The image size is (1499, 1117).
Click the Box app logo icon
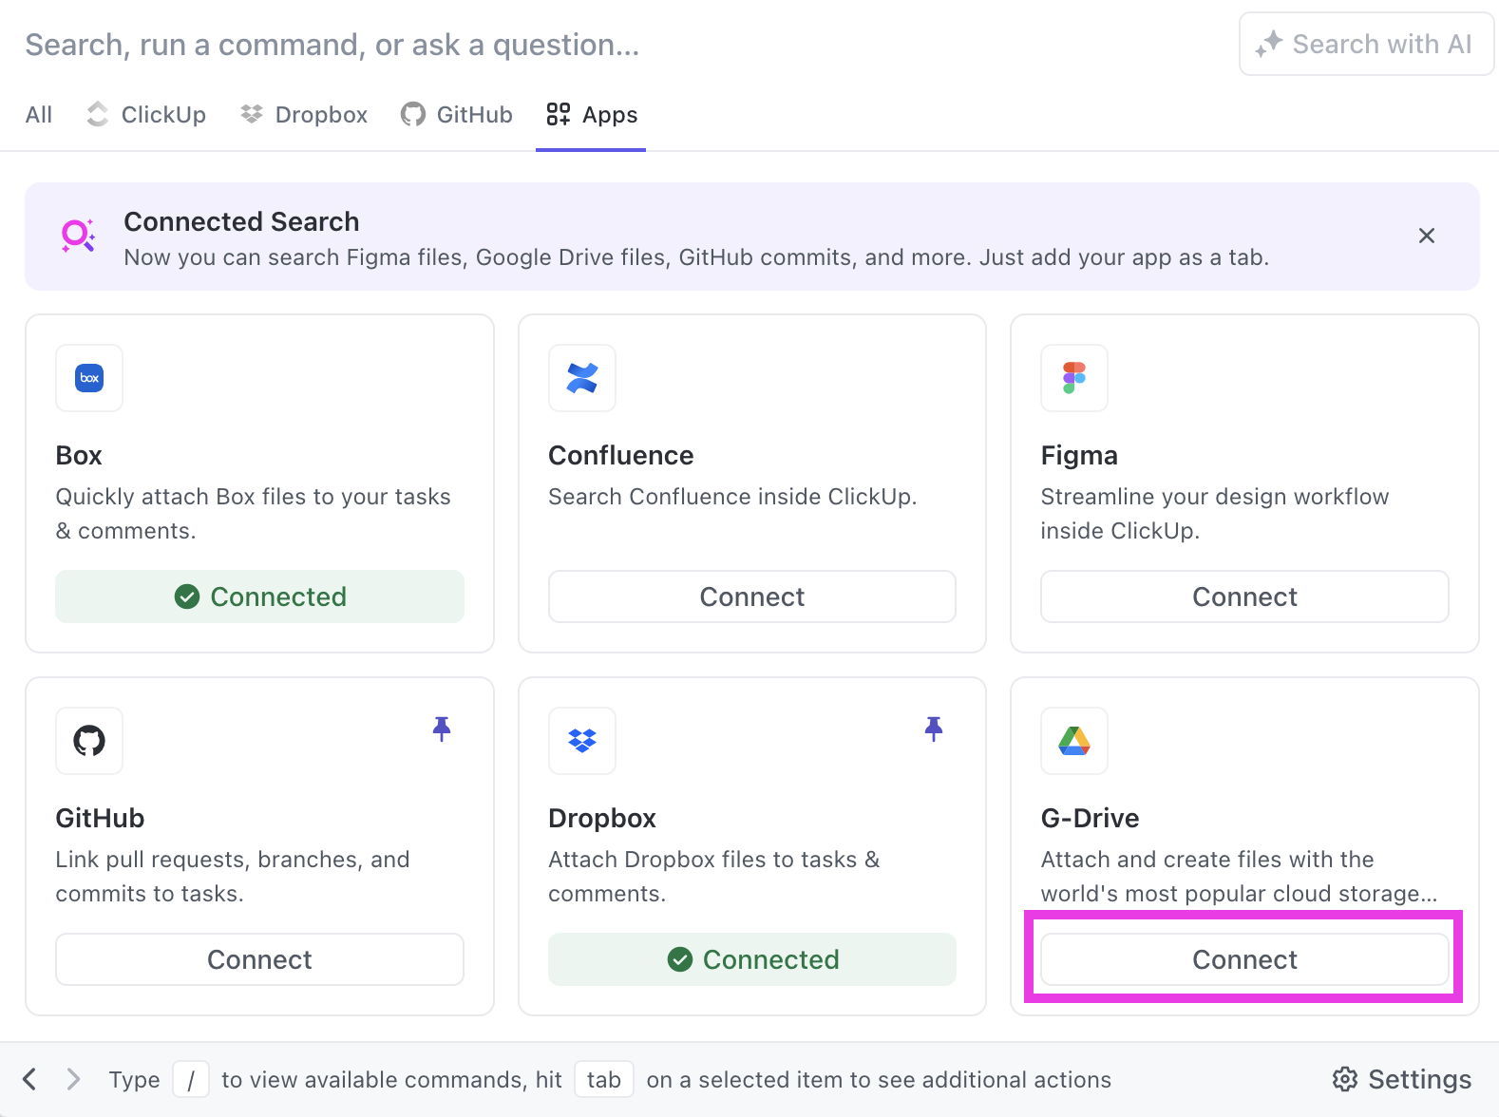[89, 378]
